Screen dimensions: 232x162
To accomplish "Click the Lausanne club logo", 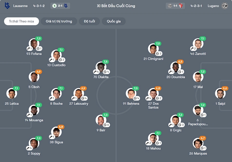I will 7,6.
